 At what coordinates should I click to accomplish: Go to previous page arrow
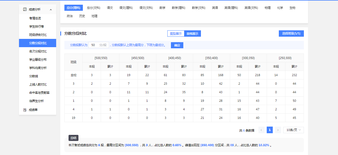pyautogui.click(x=261, y=130)
